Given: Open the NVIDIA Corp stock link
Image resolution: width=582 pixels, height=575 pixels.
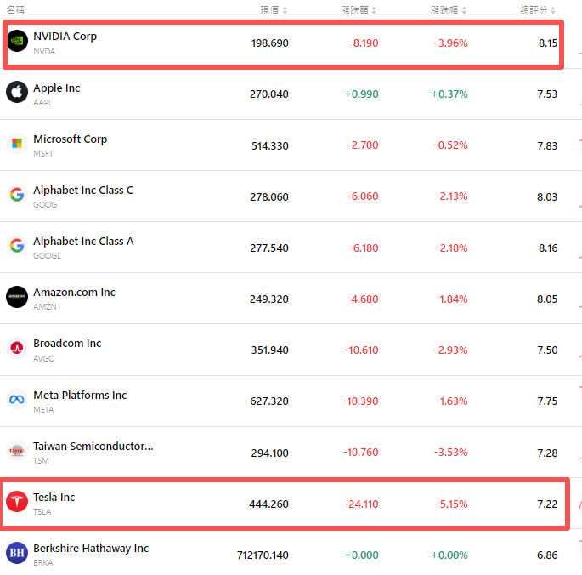Looking at the screenshot, I should pos(65,37).
